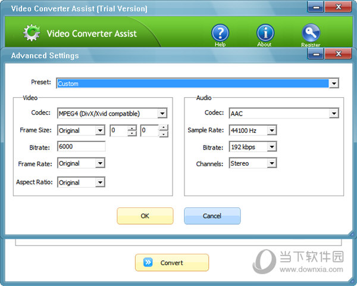
Task: Open the Frame Size Original dropdown
Action: coord(81,130)
